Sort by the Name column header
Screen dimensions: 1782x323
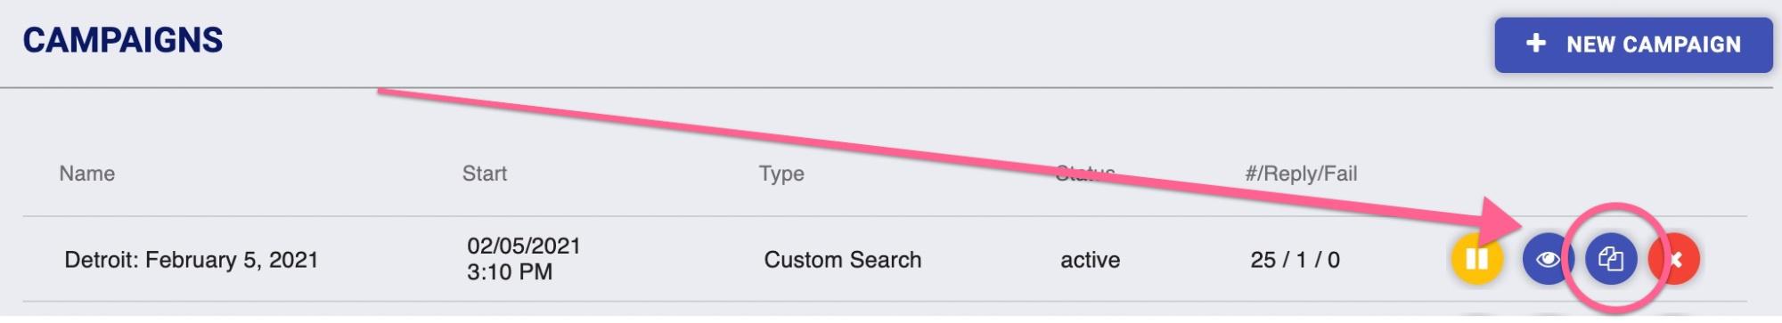coord(87,174)
